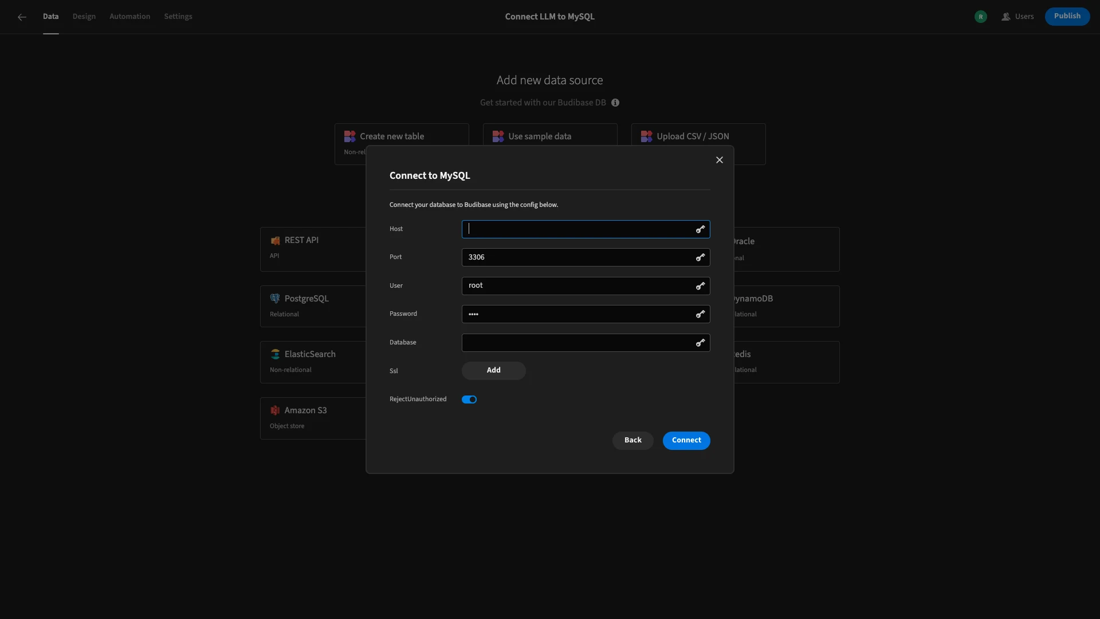Click the key binding icon in Password field
This screenshot has width=1100, height=619.
pyautogui.click(x=700, y=314)
